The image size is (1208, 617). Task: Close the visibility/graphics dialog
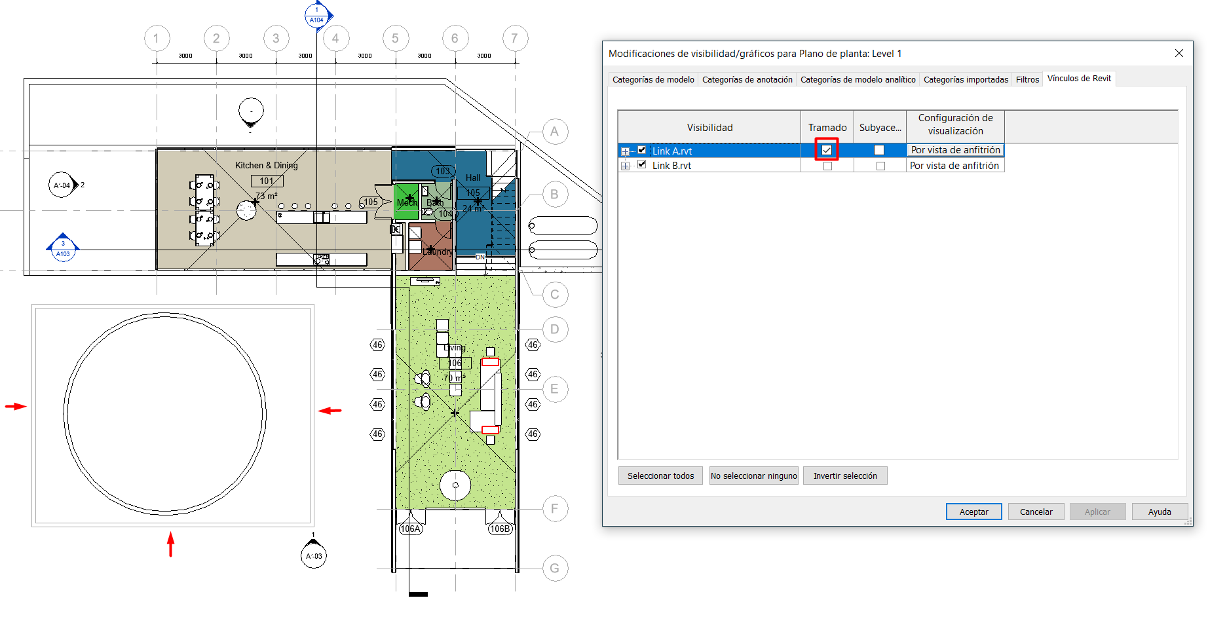click(1179, 53)
